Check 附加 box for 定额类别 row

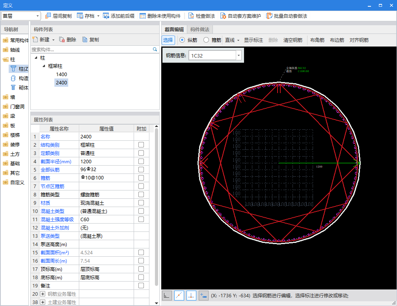[x=141, y=153]
